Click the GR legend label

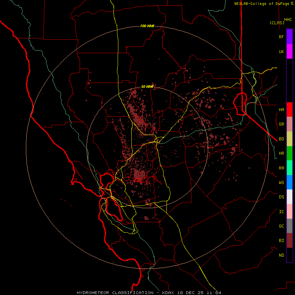(281, 124)
